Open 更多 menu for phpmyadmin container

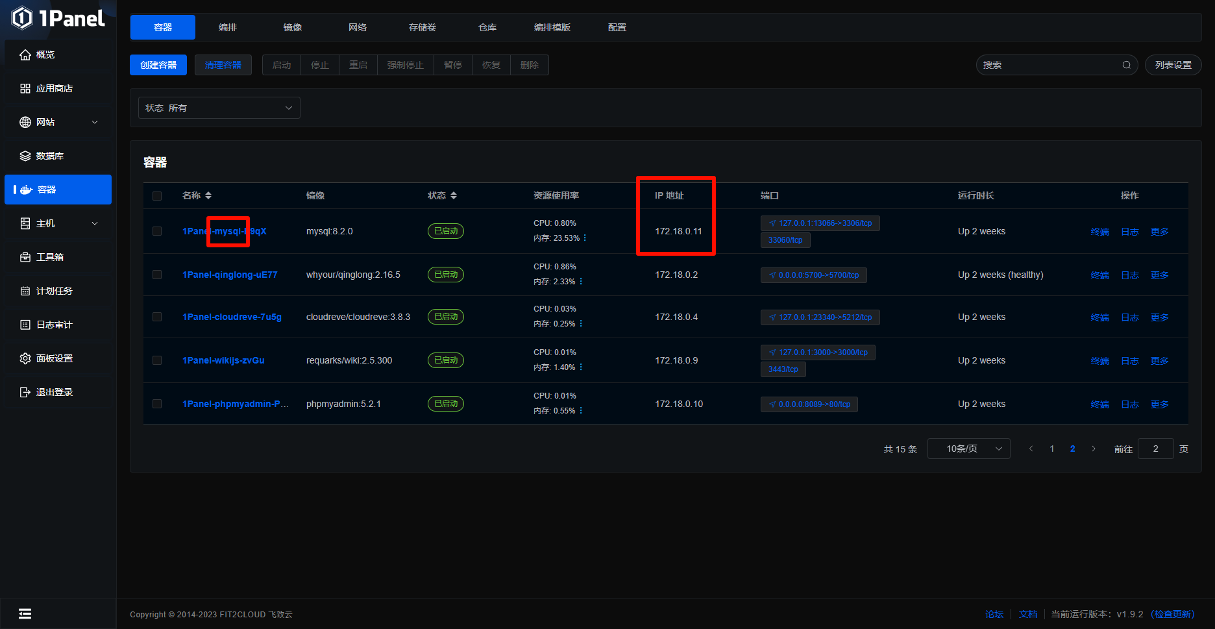1160,404
